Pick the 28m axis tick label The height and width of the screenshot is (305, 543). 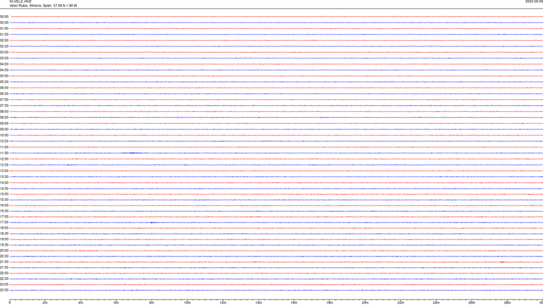pos(507,303)
